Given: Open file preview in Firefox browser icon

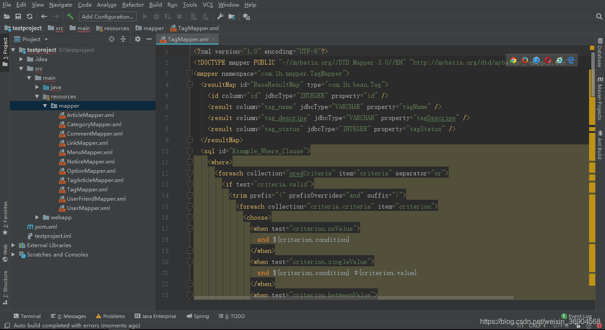Looking at the screenshot, I should [525, 60].
